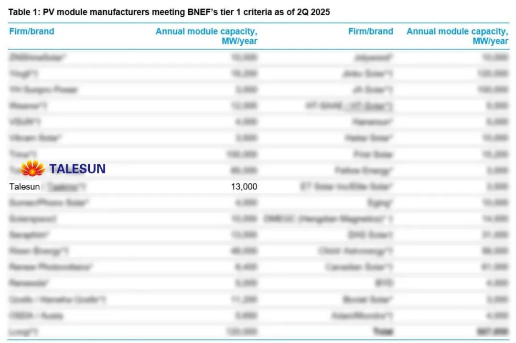Click the left Firm/brand column header
The height and width of the screenshot is (343, 516).
[x=32, y=32]
